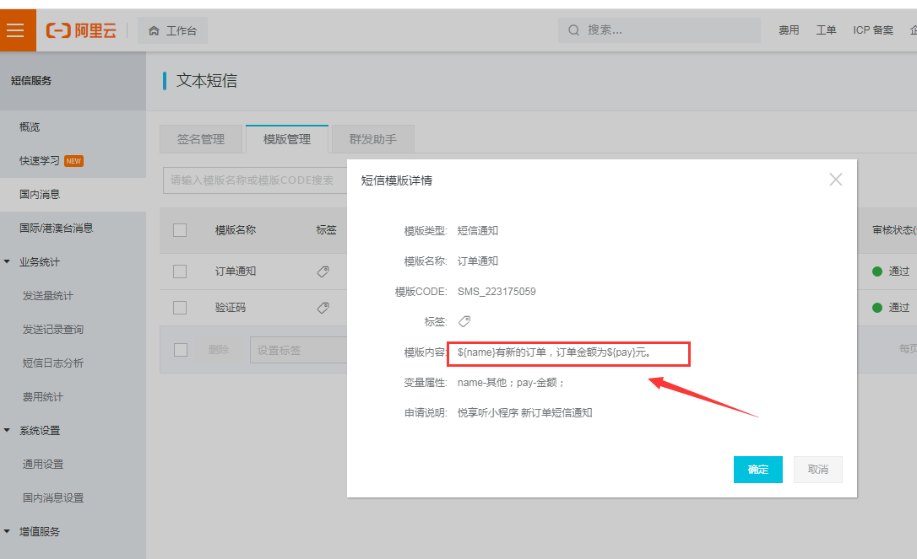Open the orange hamburger navigation menu
Screen dimensions: 917x559
point(17,30)
